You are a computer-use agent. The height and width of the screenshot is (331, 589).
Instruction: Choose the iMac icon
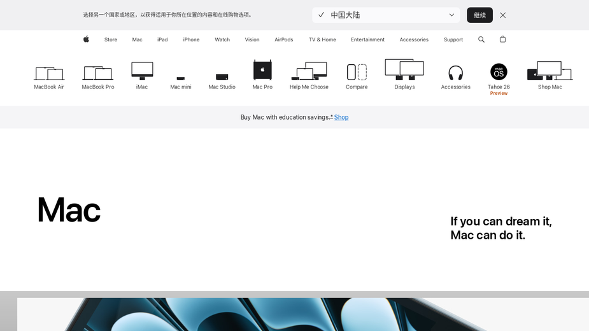[142, 71]
